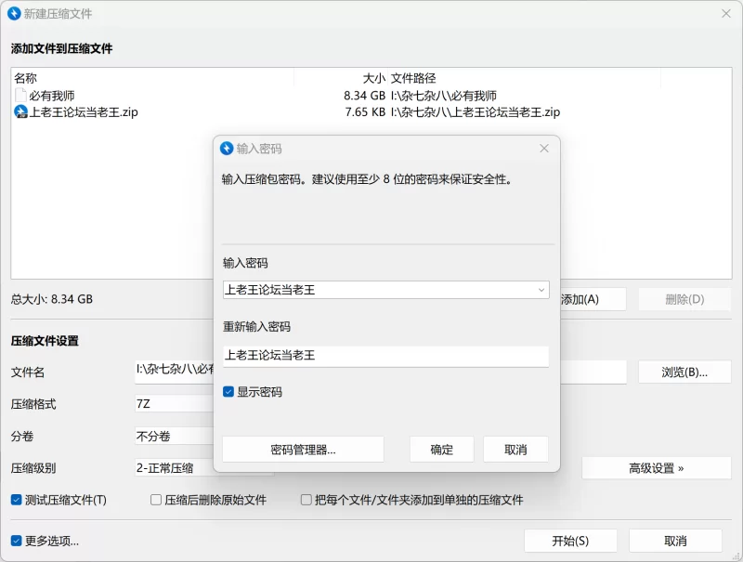Click the 添加(A) button
The width and height of the screenshot is (743, 562).
pyautogui.click(x=593, y=299)
